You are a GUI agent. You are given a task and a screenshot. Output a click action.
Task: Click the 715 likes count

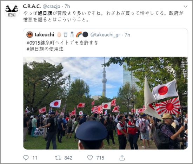[100, 158]
